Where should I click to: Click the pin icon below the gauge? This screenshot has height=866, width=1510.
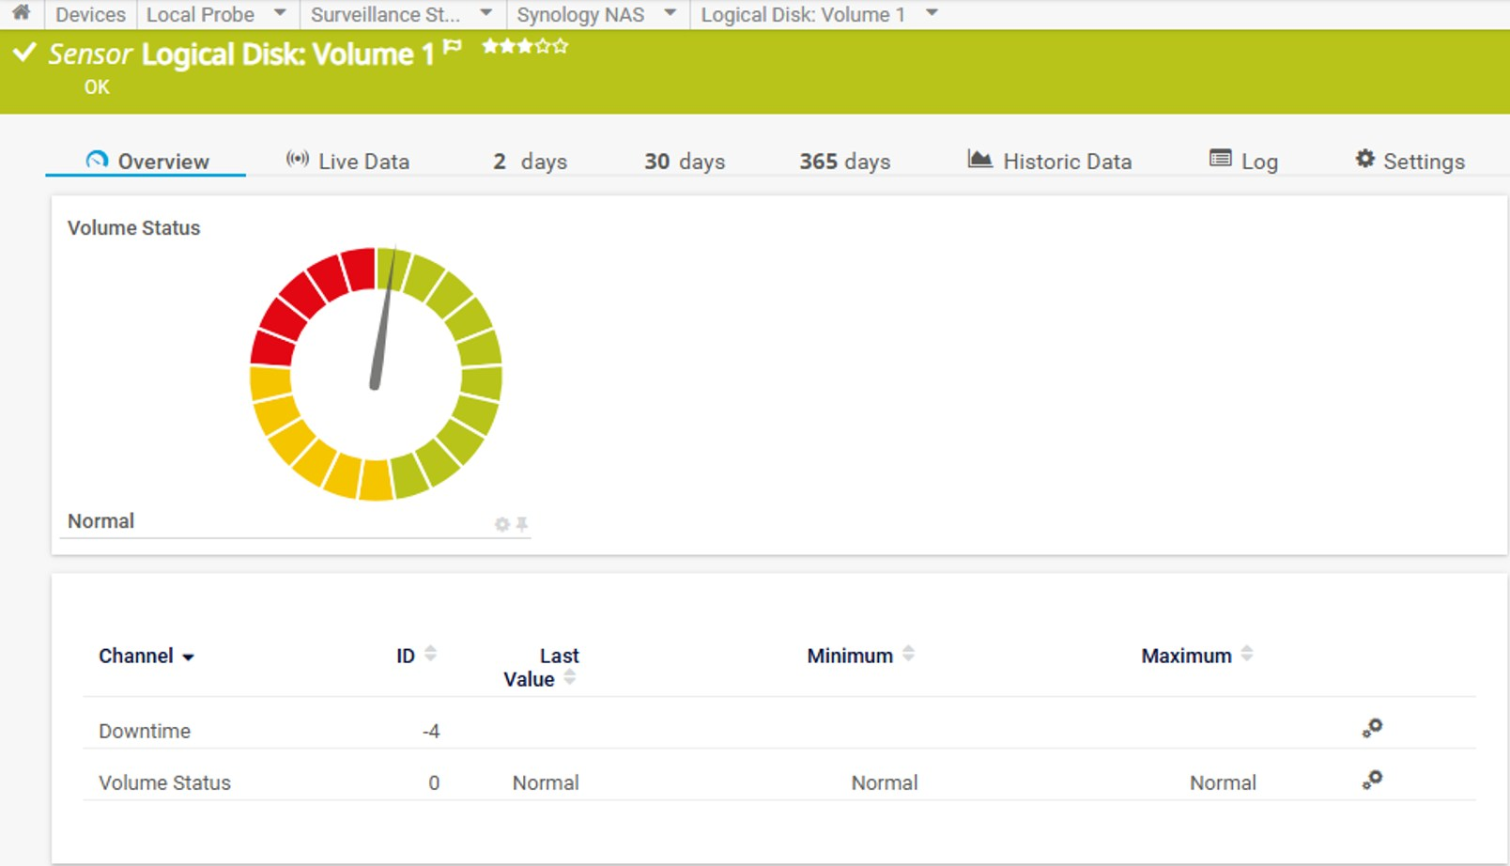click(522, 524)
